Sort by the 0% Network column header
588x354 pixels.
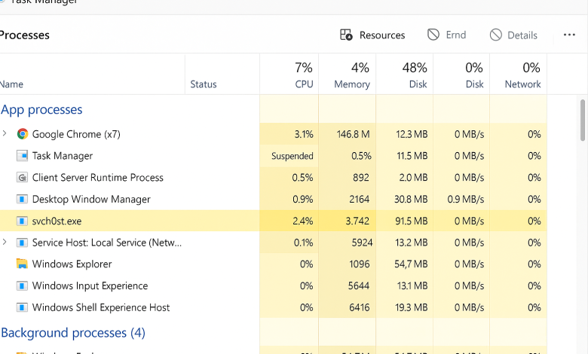[519, 74]
